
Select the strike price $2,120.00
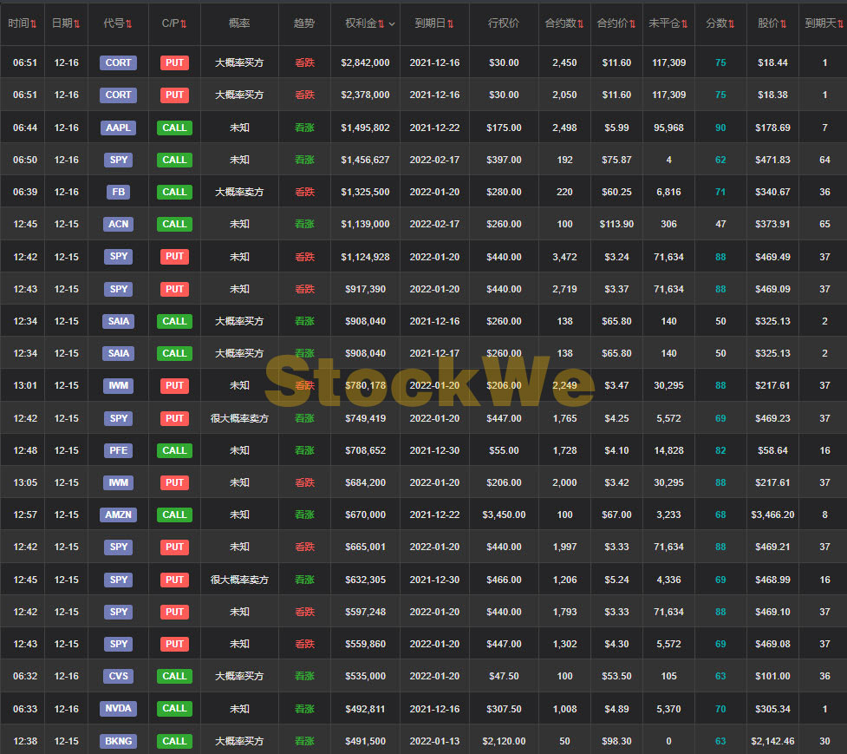[504, 741]
